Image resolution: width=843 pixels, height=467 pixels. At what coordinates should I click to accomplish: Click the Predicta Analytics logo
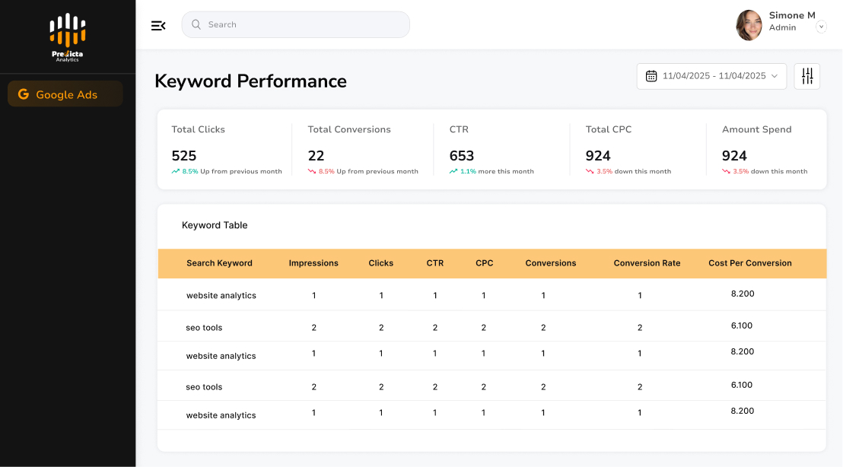point(68,37)
